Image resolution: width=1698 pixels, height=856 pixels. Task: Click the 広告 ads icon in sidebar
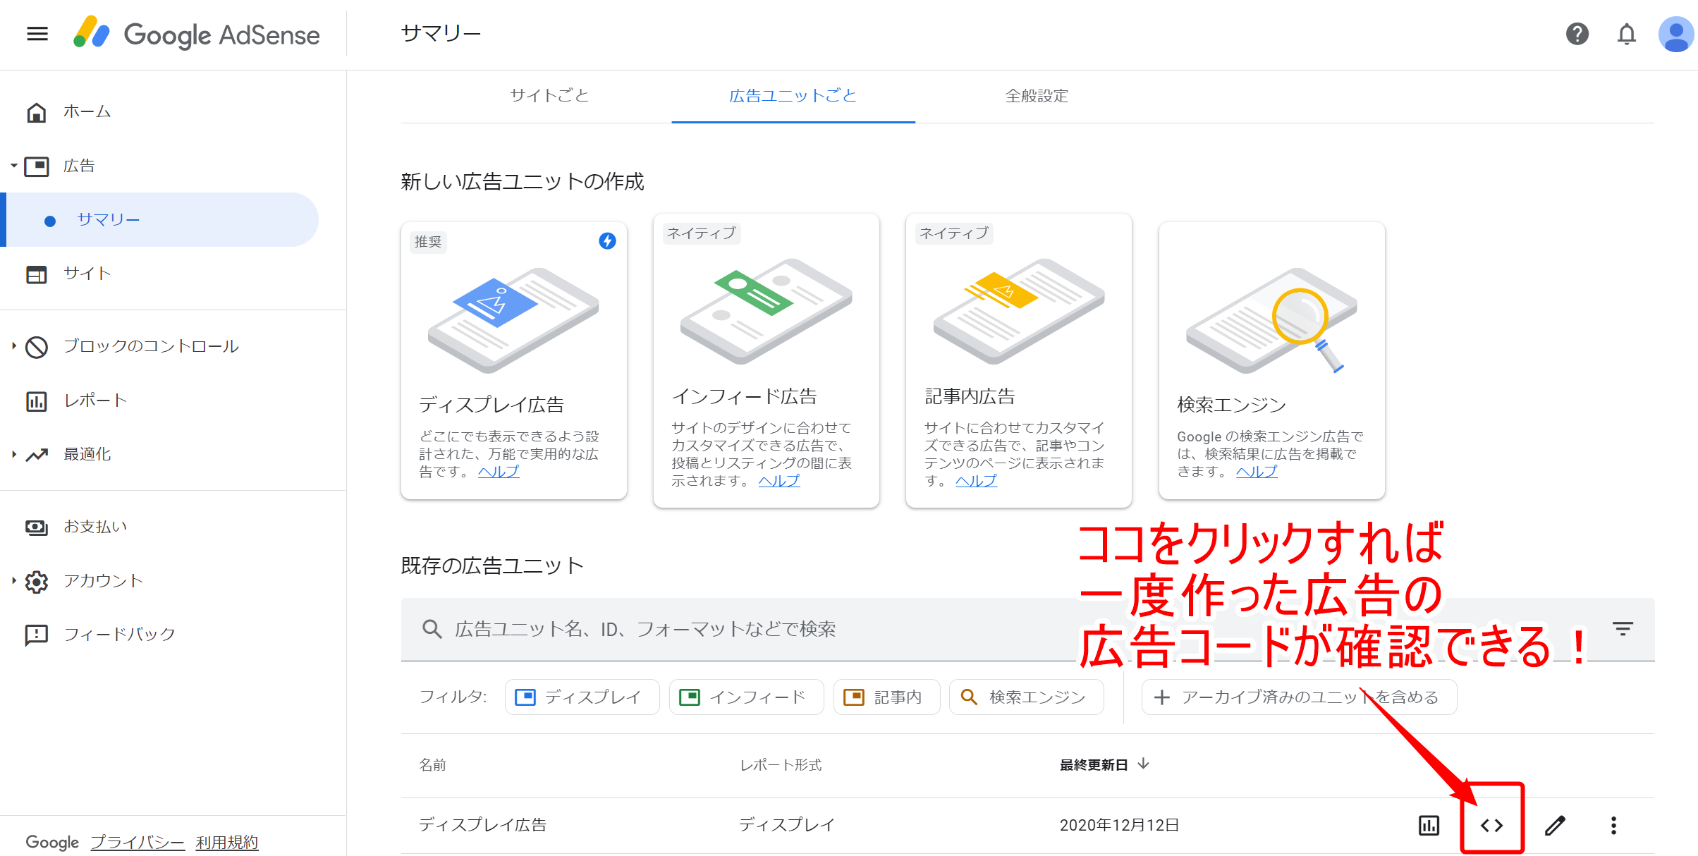click(x=37, y=166)
